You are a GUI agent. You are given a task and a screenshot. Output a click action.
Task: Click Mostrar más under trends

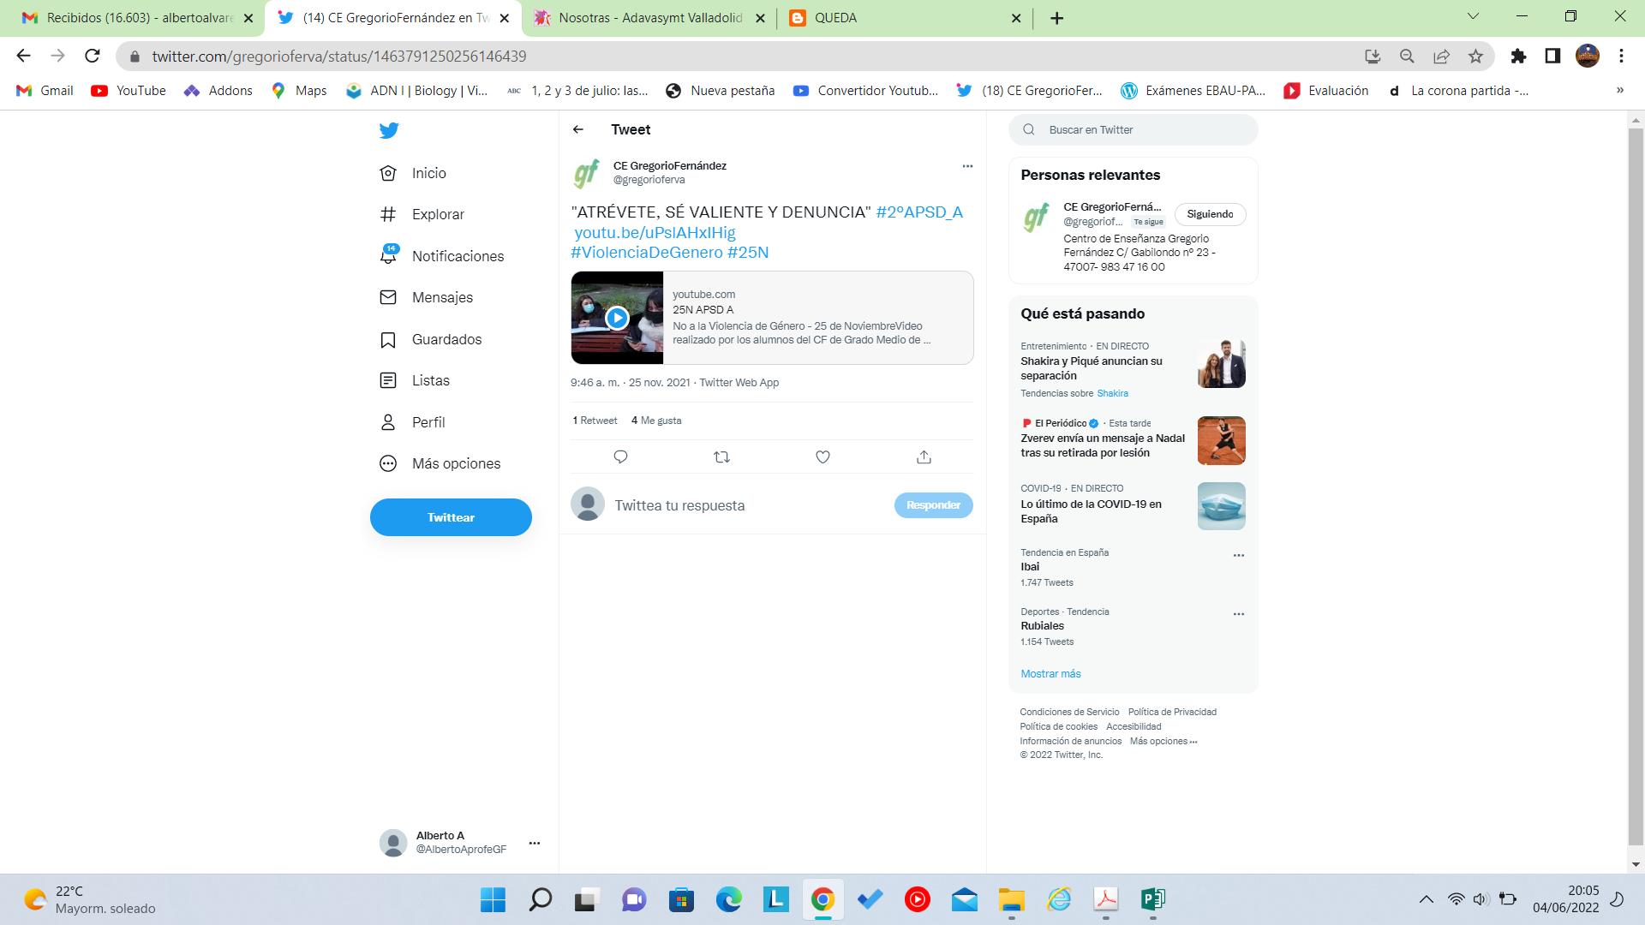coord(1050,674)
